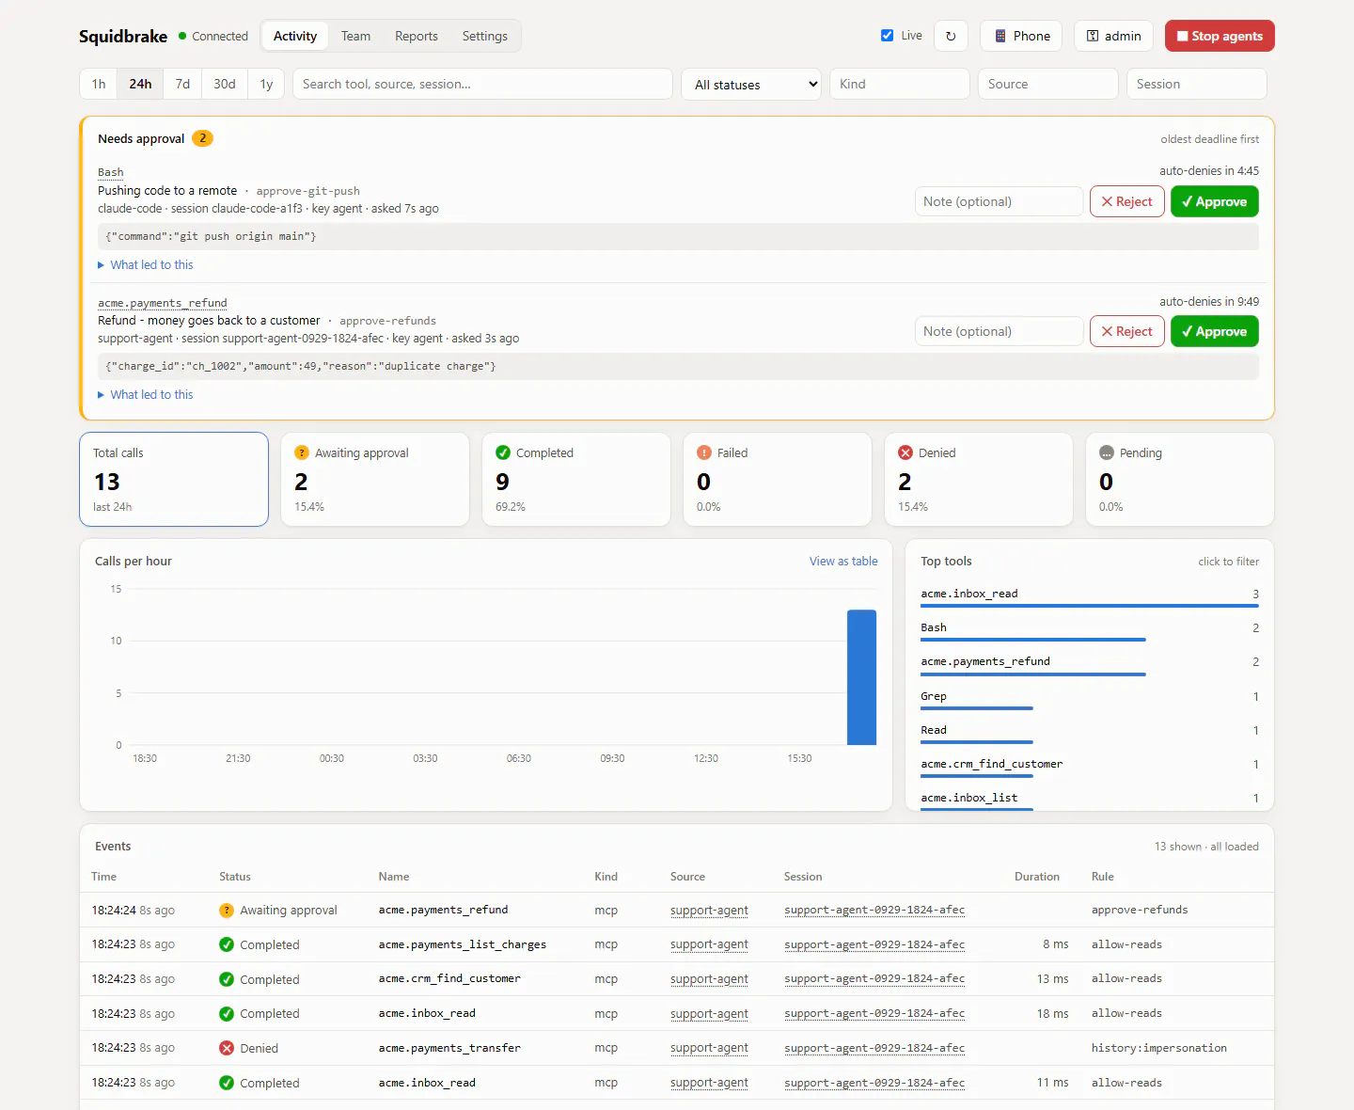Open the Settings tab

[x=485, y=36]
